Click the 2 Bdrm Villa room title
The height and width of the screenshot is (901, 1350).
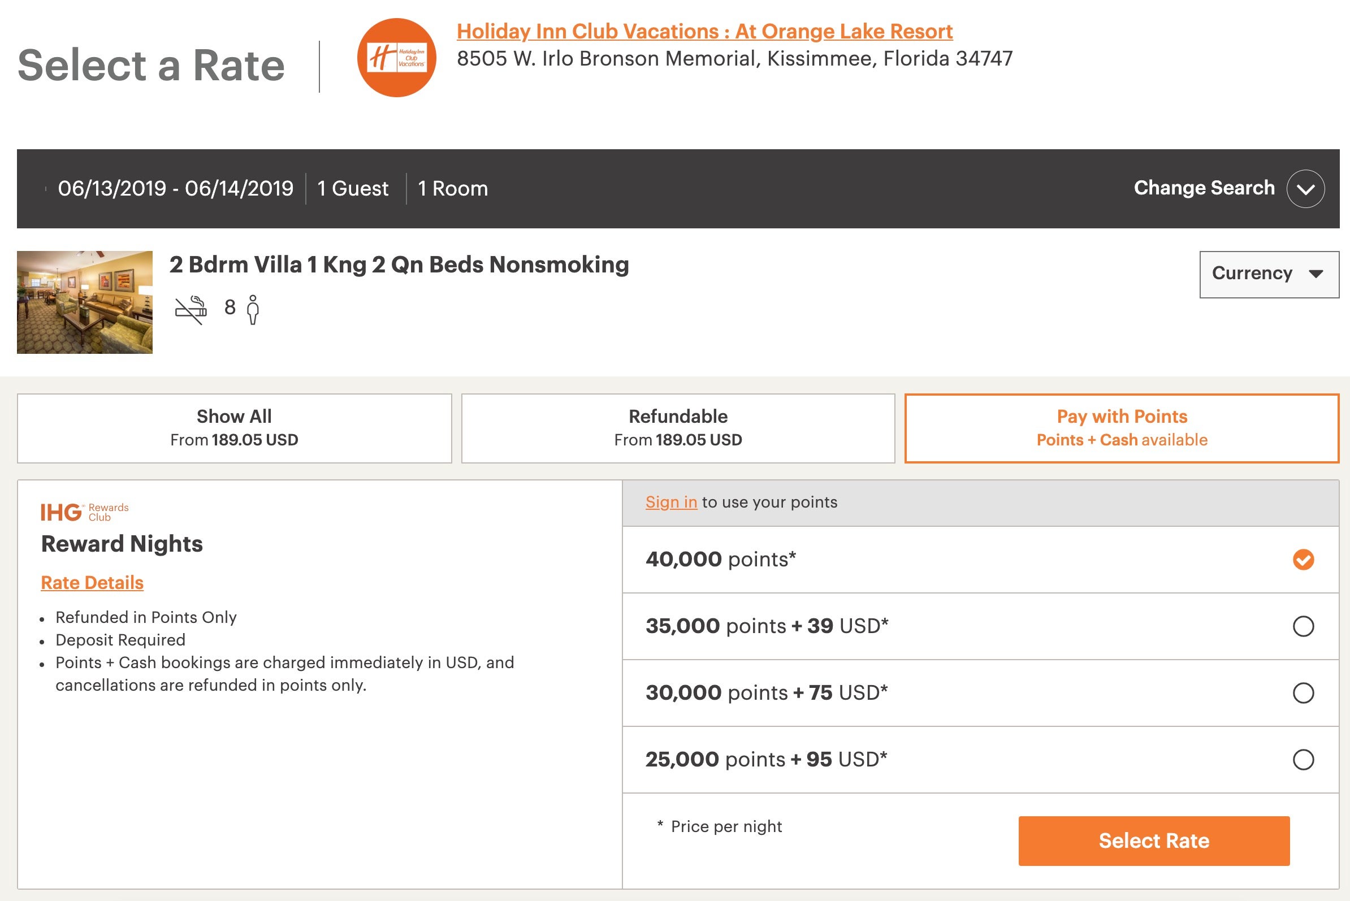coord(399,265)
